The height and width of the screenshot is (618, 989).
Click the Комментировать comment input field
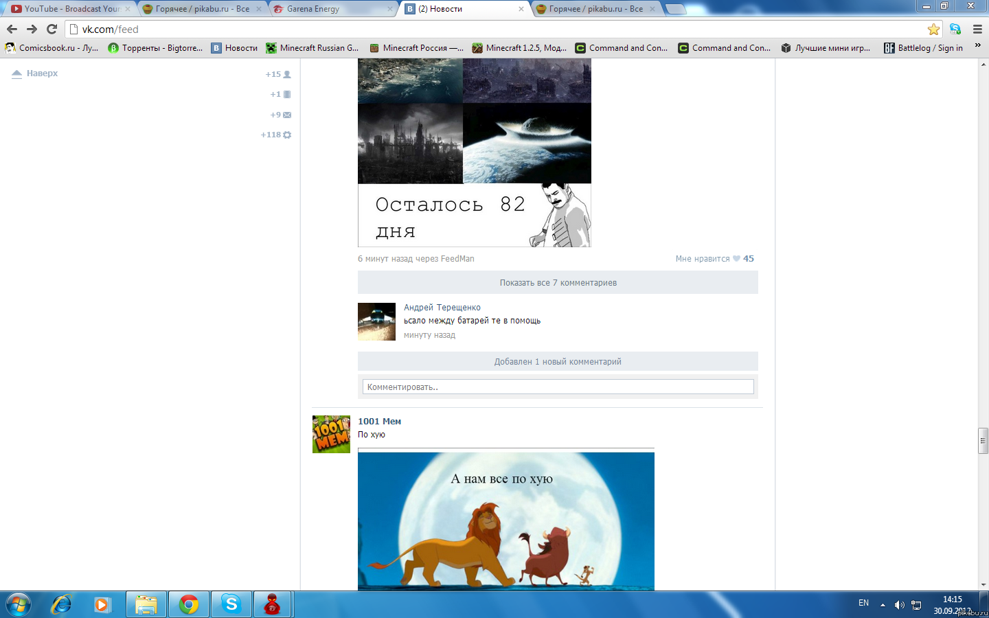(558, 387)
